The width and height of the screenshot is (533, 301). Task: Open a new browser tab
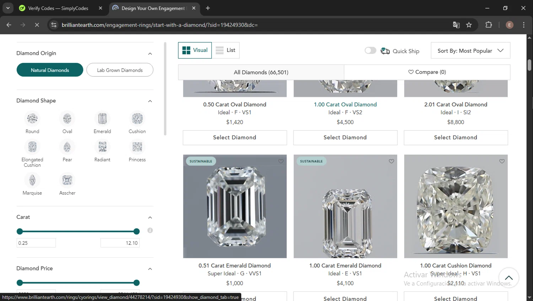[x=208, y=8]
